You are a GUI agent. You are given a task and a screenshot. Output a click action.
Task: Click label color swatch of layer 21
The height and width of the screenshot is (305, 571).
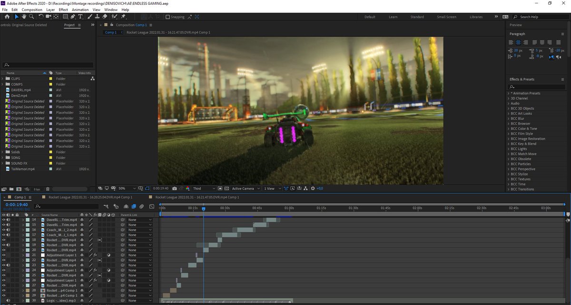point(28,255)
